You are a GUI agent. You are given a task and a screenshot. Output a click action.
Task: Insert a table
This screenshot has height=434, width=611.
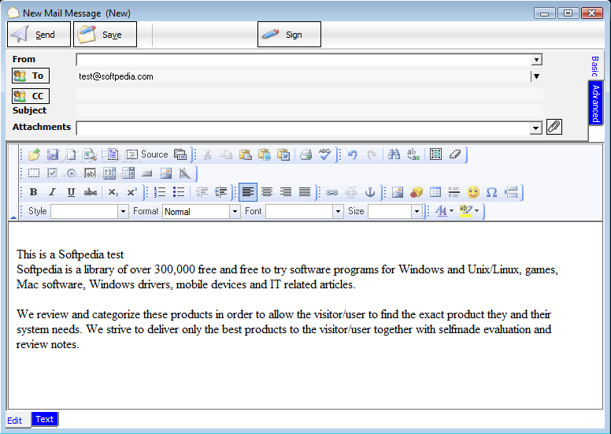(x=435, y=192)
